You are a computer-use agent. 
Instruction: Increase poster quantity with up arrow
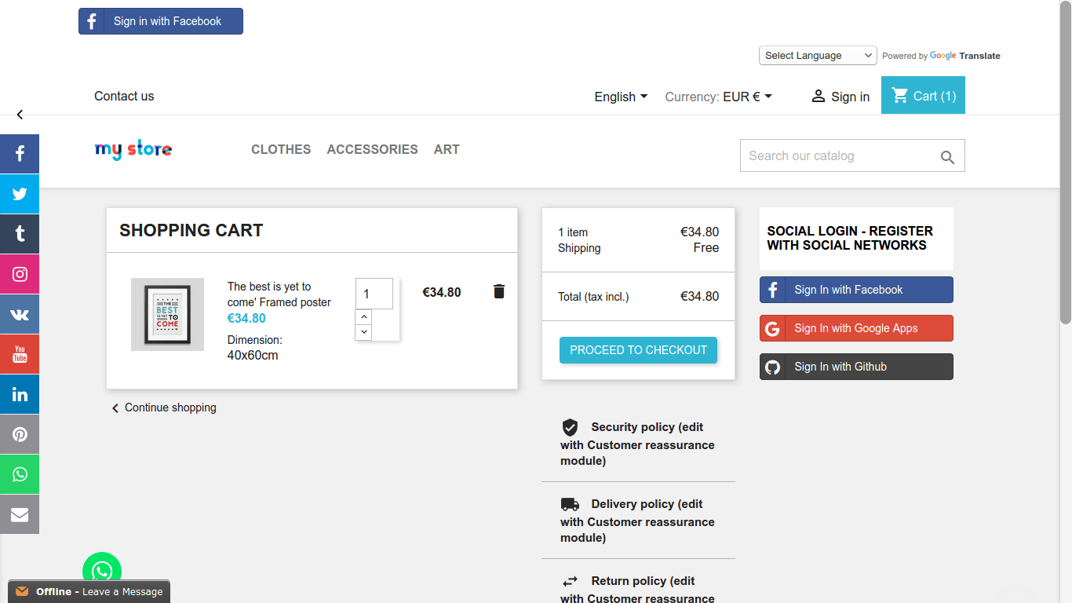(x=363, y=317)
